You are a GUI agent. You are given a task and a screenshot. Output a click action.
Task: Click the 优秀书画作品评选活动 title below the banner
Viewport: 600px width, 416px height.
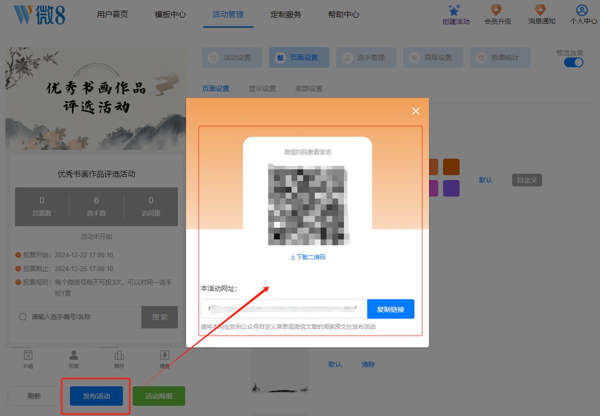(96, 174)
